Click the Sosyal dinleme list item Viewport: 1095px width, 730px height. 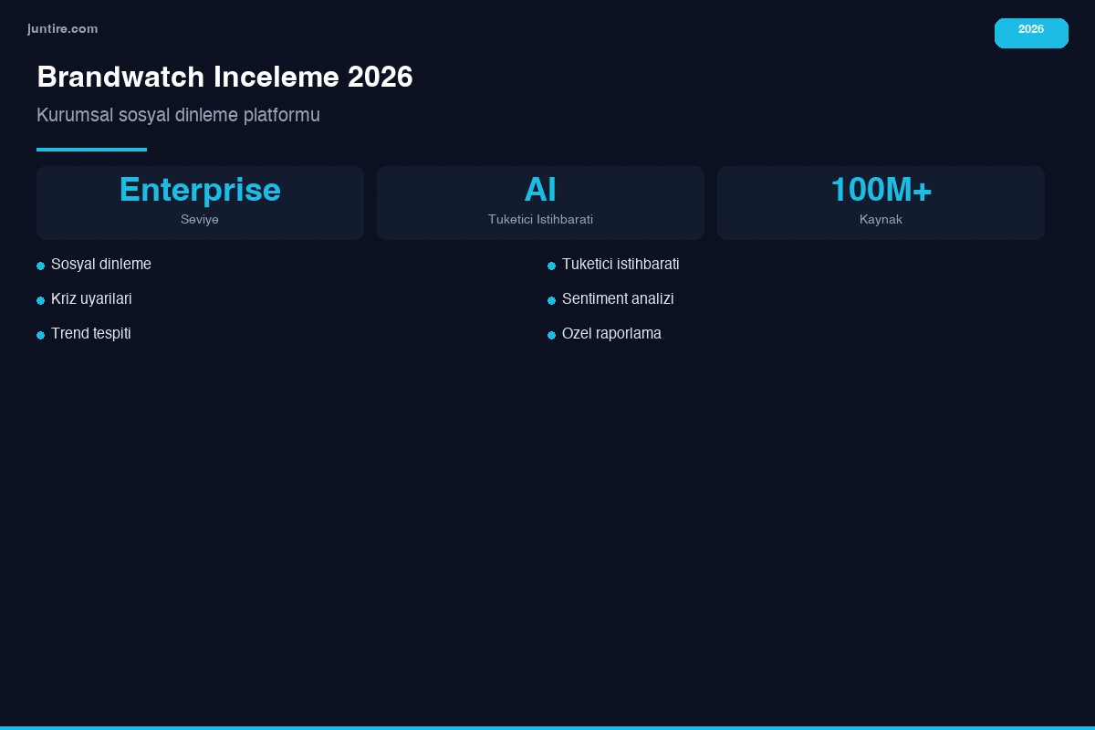(x=94, y=265)
